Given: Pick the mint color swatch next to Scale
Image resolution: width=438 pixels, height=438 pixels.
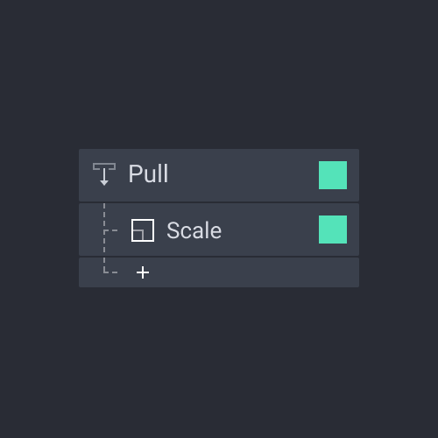Looking at the screenshot, I should pyautogui.click(x=333, y=230).
